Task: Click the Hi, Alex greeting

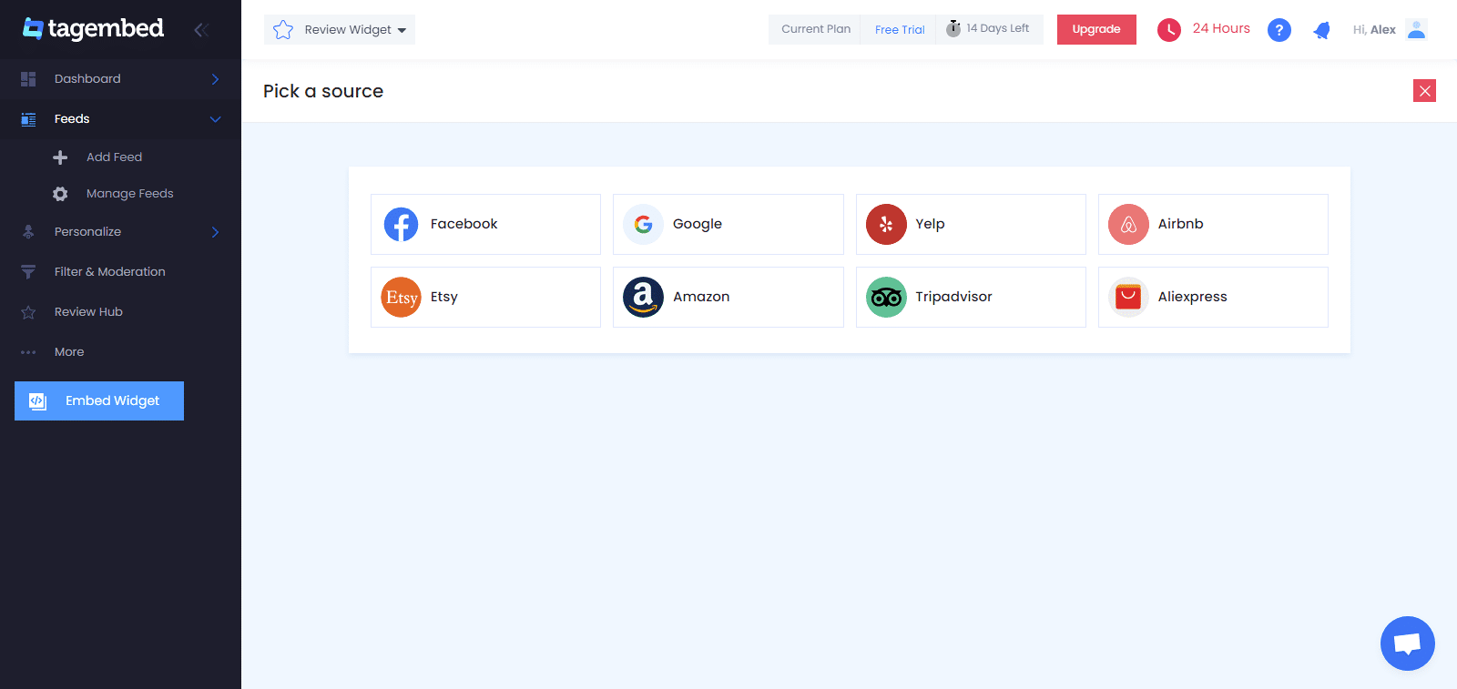Action: point(1374,30)
